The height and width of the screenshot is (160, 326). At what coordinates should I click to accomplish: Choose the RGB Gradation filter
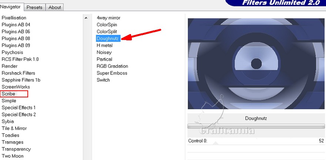[x=112, y=66]
